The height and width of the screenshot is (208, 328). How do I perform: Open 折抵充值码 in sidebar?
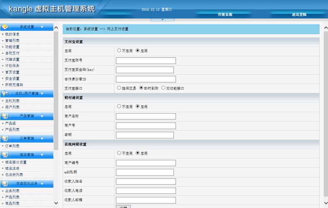[14, 85]
